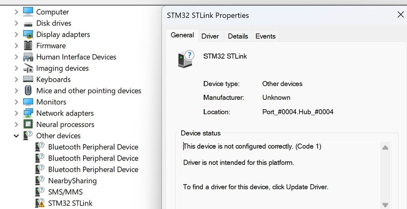This screenshot has height=209, width=407.
Task: Click the Keyboards category icon
Action: (28, 79)
